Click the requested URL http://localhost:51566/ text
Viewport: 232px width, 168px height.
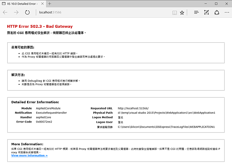133,108
